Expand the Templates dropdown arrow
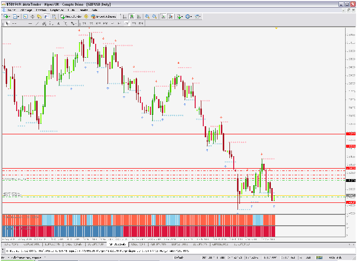357x261 pixels. [x=200, y=17]
